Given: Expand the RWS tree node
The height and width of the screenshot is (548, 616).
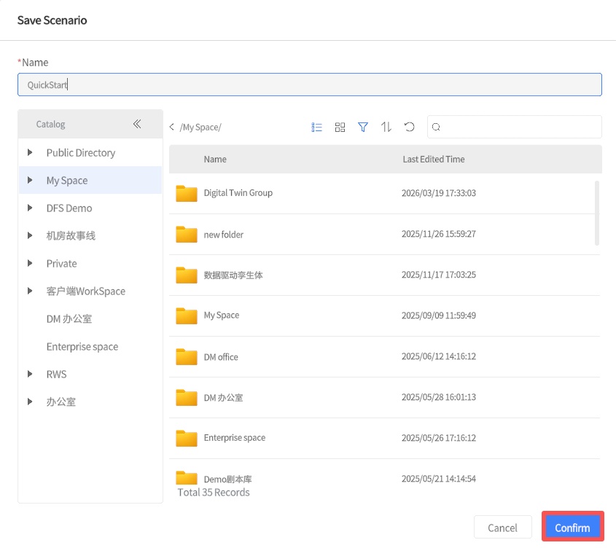Looking at the screenshot, I should [30, 374].
